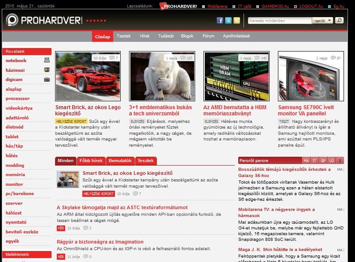
Task: Click the házimozi category icon
Action: [x=47, y=70]
